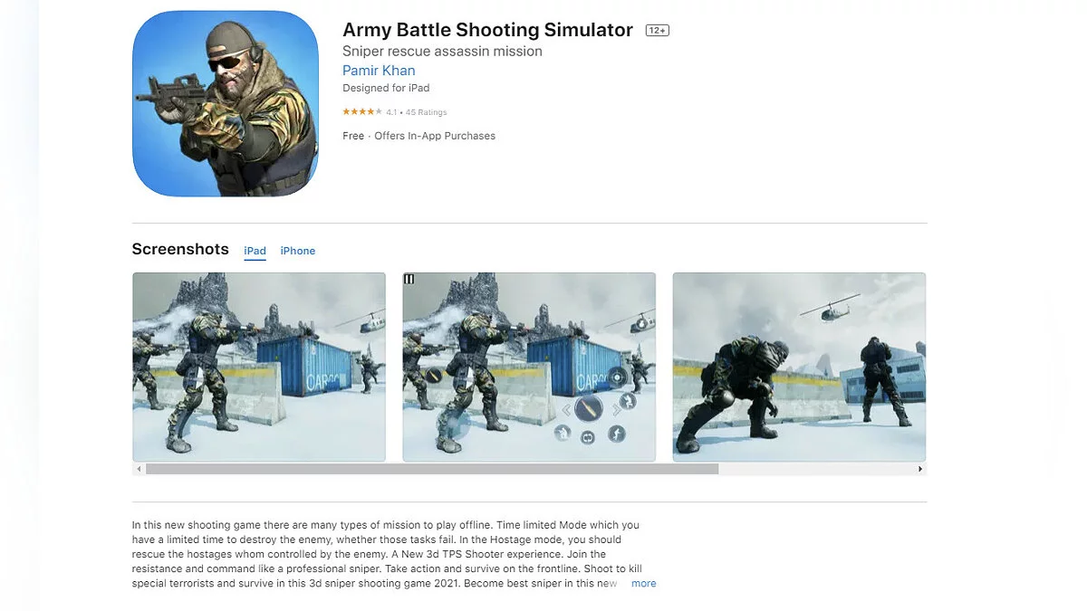
Task: Tap the left chevron beside fire button
Action: [x=566, y=409]
